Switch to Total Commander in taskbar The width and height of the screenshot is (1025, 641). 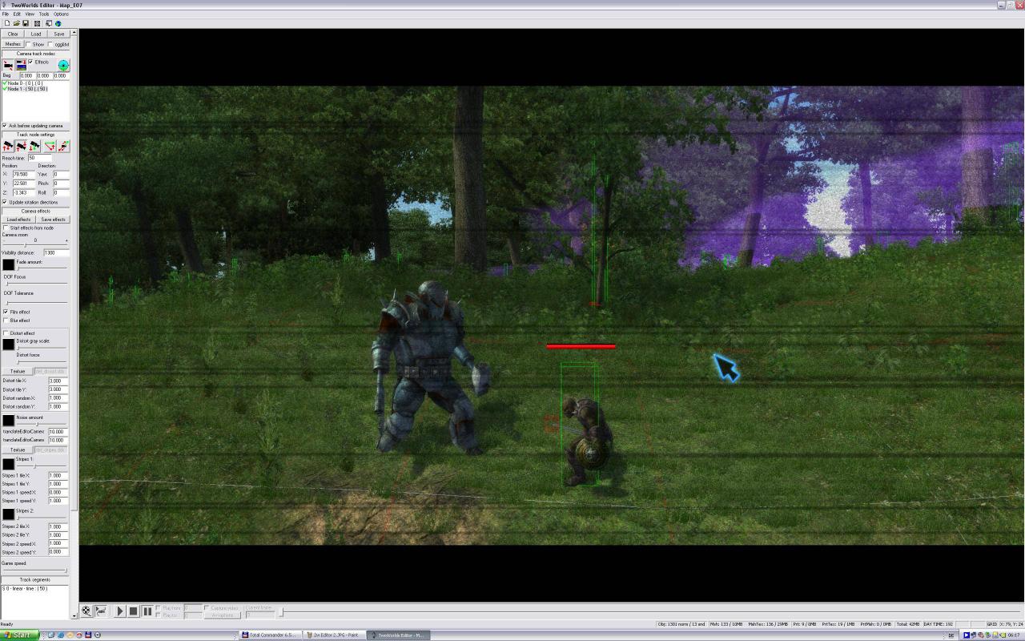[270, 635]
